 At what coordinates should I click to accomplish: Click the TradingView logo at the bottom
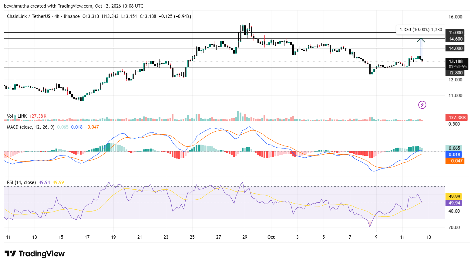tap(35, 254)
